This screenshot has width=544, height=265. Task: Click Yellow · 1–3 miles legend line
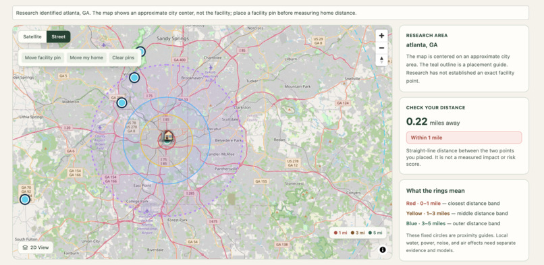(457, 213)
